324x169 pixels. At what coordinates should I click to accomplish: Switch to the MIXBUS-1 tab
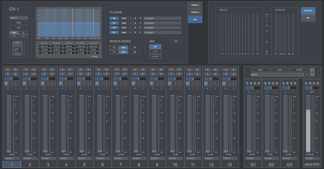pyautogui.click(x=195, y=5)
